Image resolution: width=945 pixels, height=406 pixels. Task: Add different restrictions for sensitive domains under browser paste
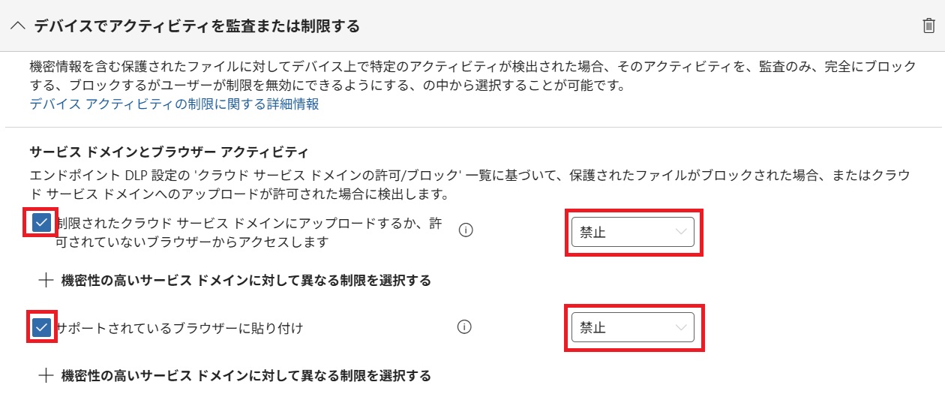tap(246, 376)
